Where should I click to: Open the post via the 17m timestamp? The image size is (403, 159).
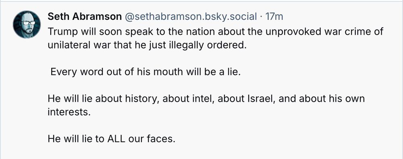(x=274, y=17)
